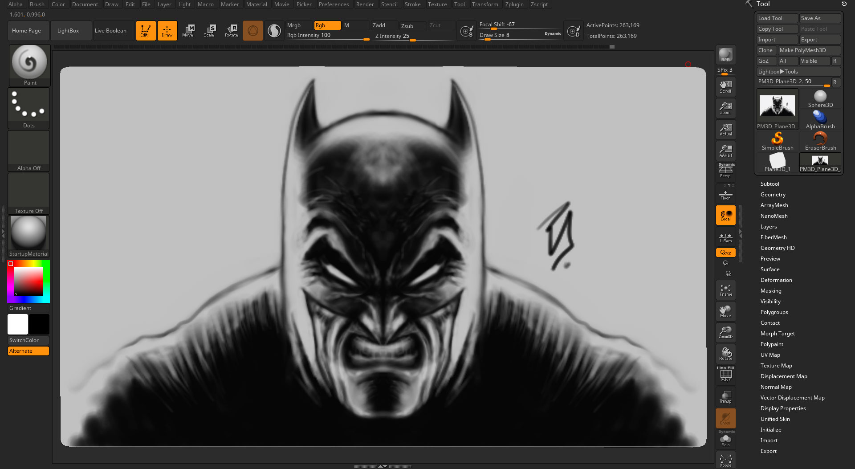Click the Alpha Off slot

coord(28,151)
